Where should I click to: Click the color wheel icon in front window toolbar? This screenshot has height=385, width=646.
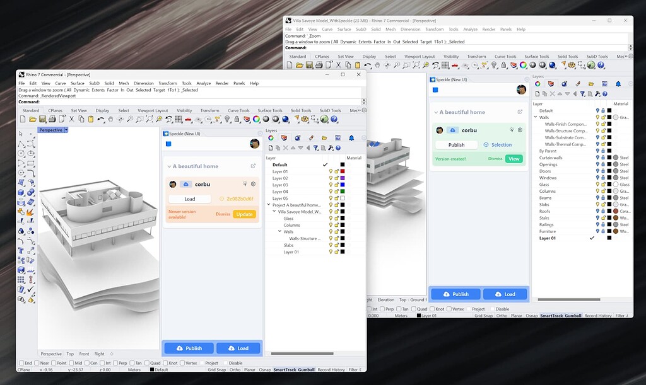click(x=256, y=119)
